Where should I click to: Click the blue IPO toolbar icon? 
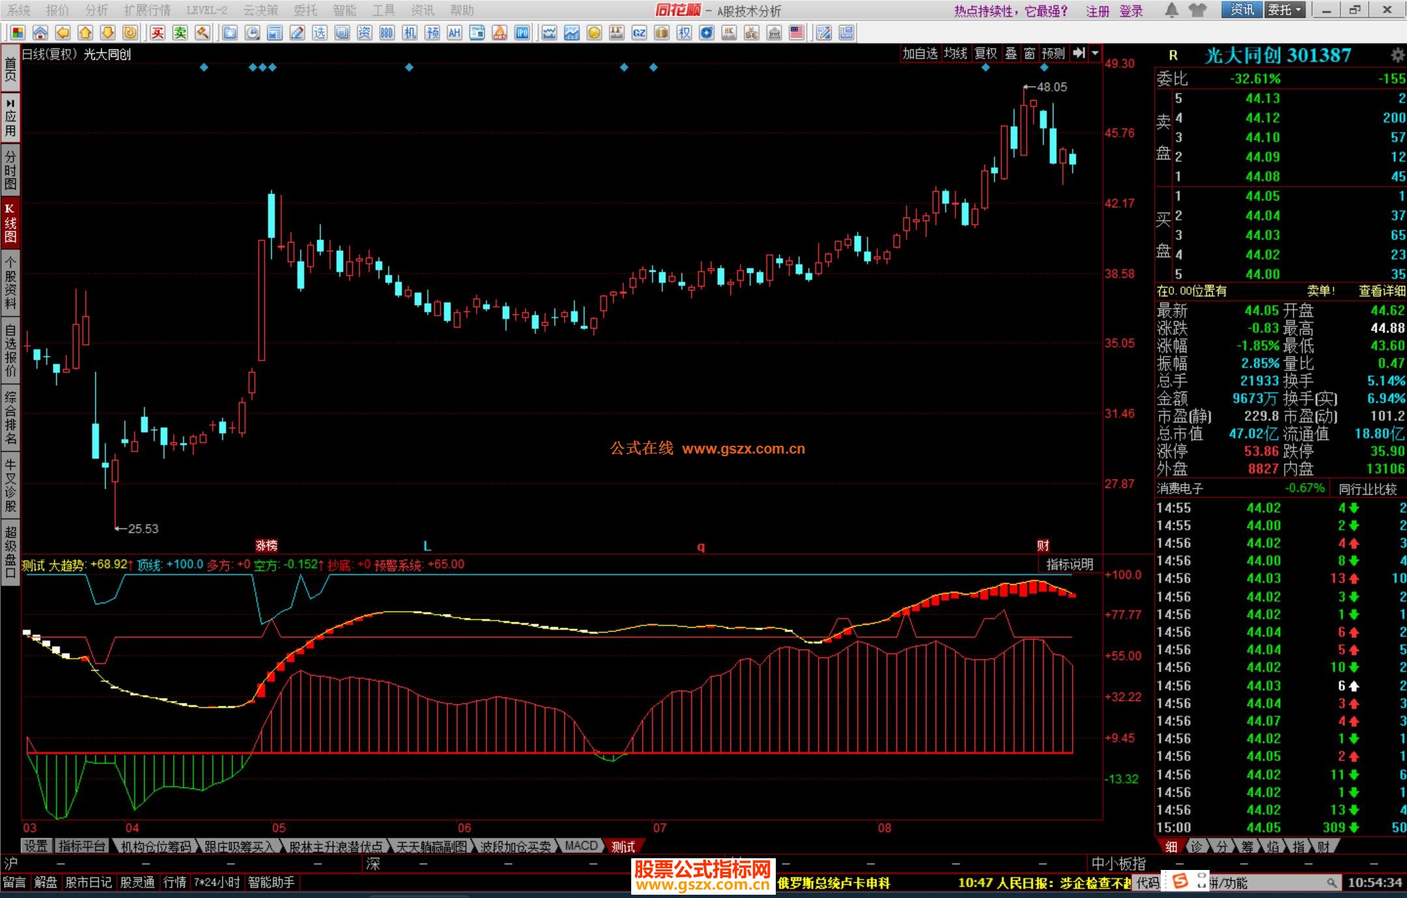click(522, 33)
